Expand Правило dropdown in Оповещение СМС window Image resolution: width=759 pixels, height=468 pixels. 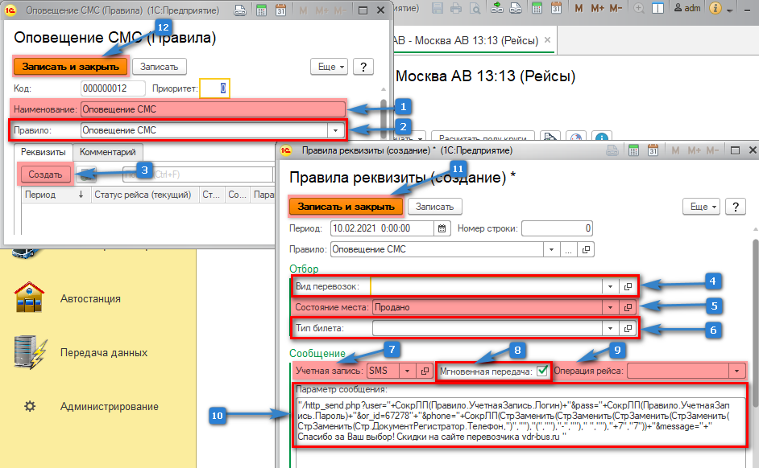click(x=334, y=129)
